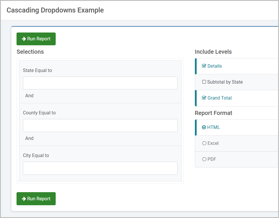Image resolution: width=279 pixels, height=218 pixels.
Task: Click the top Run Report button
Action: click(36, 39)
